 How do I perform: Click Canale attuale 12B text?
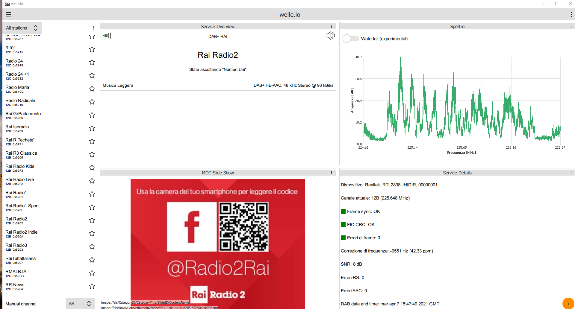(x=375, y=198)
